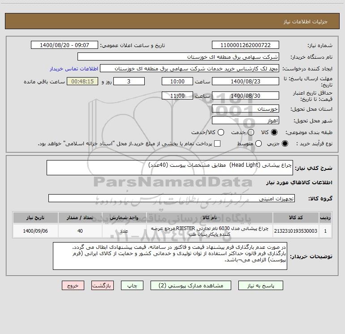Select the کالا radio button

[274, 132]
